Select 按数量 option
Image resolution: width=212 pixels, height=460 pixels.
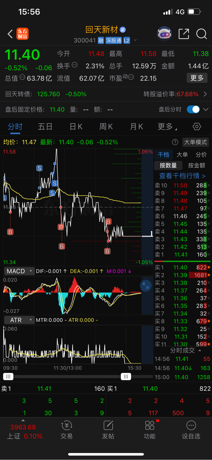pos(168,165)
